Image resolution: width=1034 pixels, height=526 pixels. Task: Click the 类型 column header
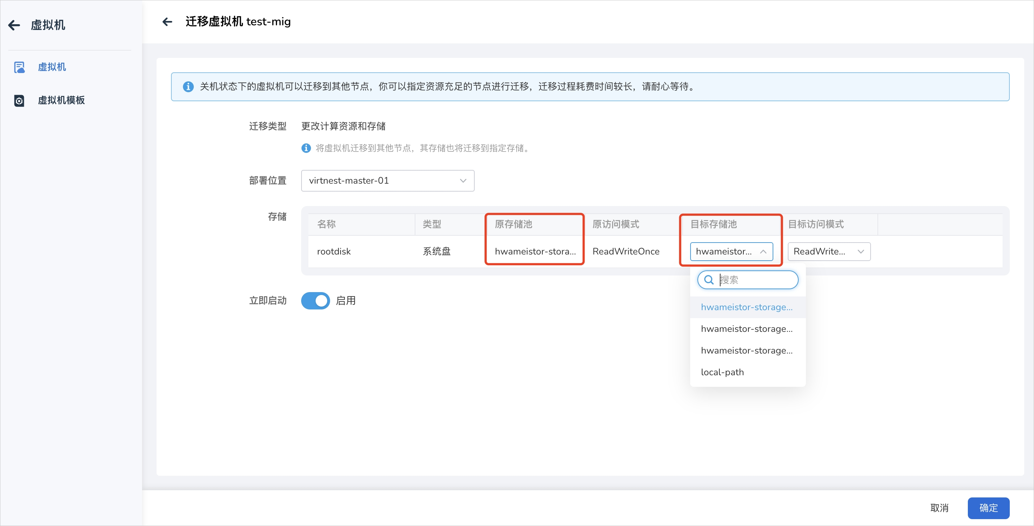(432, 224)
